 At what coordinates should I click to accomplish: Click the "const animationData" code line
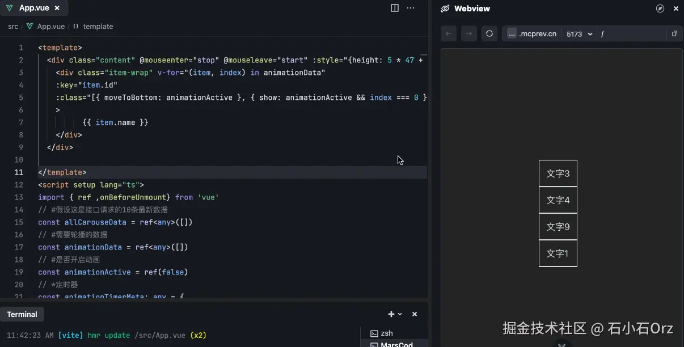[x=113, y=247]
